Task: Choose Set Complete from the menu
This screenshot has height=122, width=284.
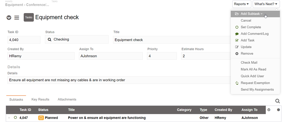Action: (x=250, y=27)
